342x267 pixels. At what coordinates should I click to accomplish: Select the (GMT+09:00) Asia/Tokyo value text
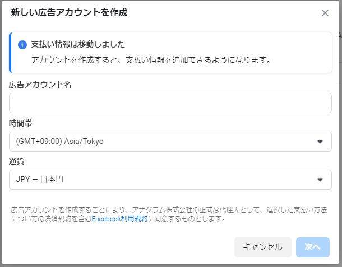[x=60, y=142]
